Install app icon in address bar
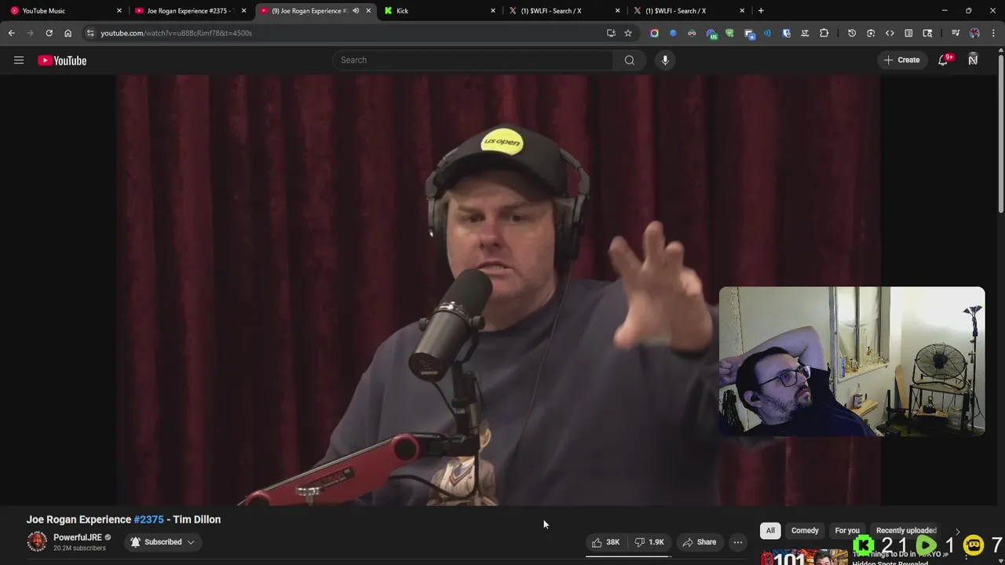Image resolution: width=1005 pixels, height=565 pixels. pos(611,33)
